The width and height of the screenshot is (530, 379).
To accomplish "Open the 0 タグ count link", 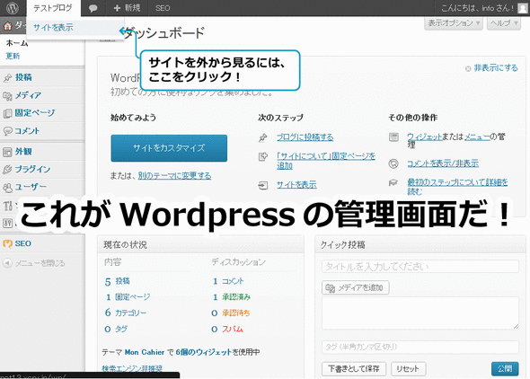I will (x=116, y=329).
